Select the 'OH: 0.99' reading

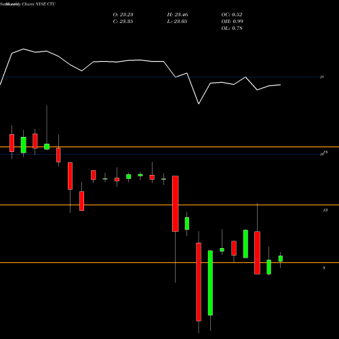click(233, 22)
